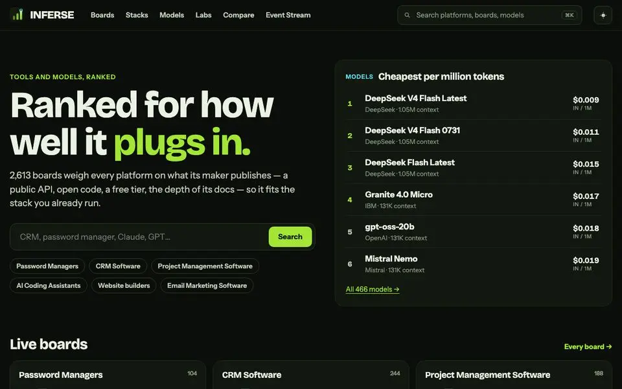622x389 pixels.
Task: Open the CRM Software live board card
Action: point(311,375)
